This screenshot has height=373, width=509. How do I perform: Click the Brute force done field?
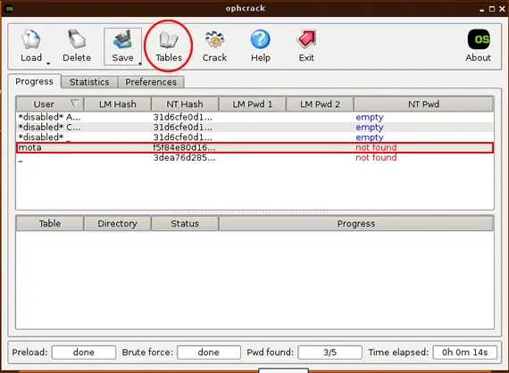pyautogui.click(x=209, y=352)
